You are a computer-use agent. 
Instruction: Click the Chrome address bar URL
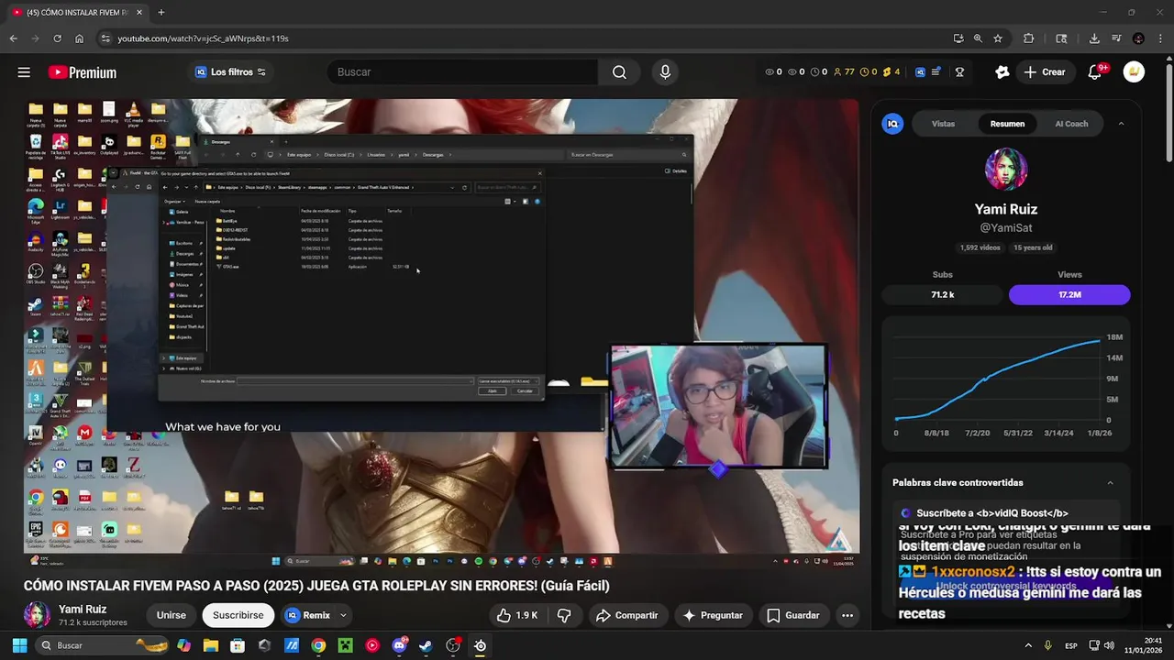(203, 38)
